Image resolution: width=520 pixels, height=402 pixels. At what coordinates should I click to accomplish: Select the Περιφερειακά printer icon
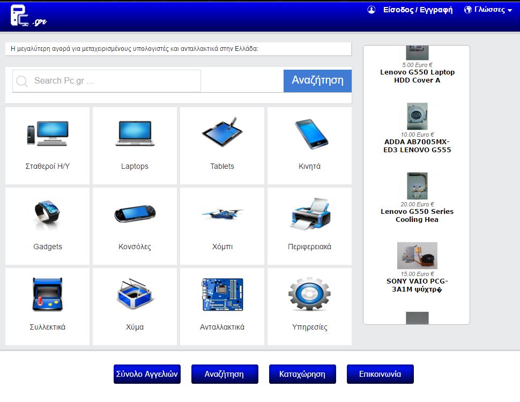pyautogui.click(x=310, y=214)
